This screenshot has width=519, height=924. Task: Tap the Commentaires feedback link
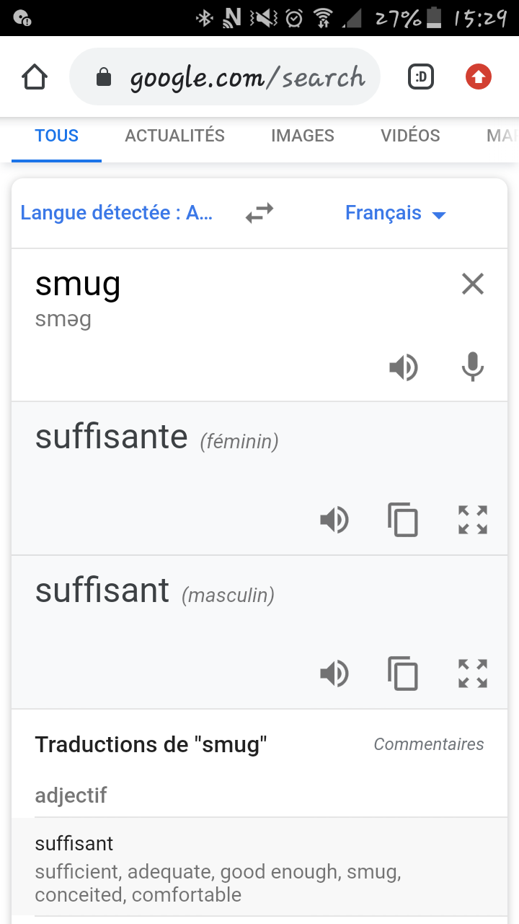click(x=429, y=744)
